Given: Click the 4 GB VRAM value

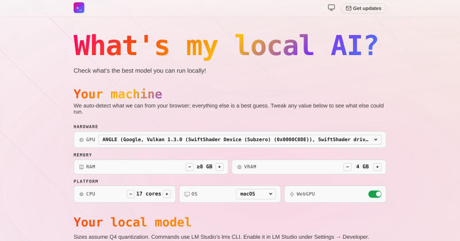Looking at the screenshot, I should pyautogui.click(x=362, y=166).
